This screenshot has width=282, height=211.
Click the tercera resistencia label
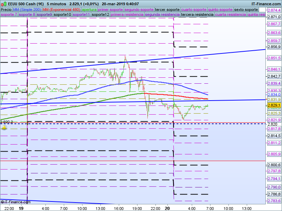pos(197,14)
